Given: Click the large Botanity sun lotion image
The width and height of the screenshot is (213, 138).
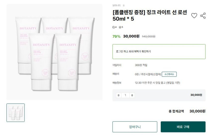Looking at the screenshot, I should click(54, 52).
